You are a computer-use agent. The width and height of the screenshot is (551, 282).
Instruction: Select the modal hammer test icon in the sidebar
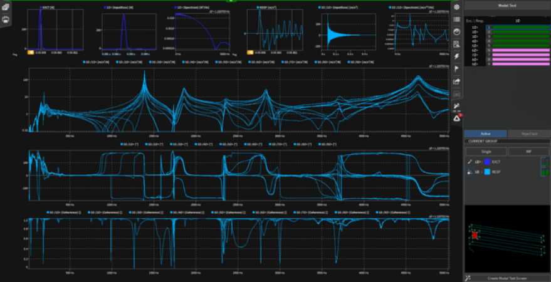tap(456, 106)
